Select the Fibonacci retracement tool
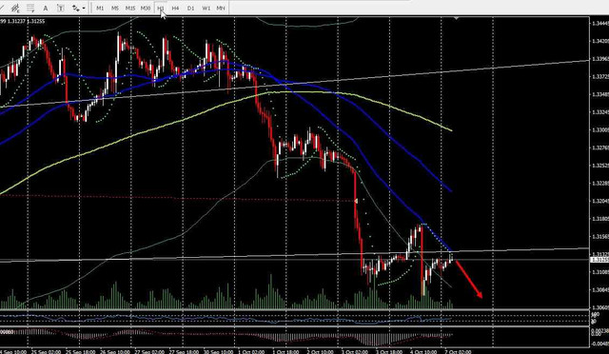Viewport: 609px width, 354px height. pos(30,8)
